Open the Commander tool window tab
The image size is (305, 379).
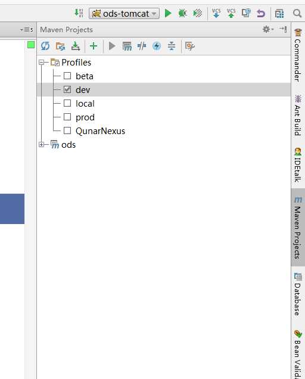coord(298,55)
